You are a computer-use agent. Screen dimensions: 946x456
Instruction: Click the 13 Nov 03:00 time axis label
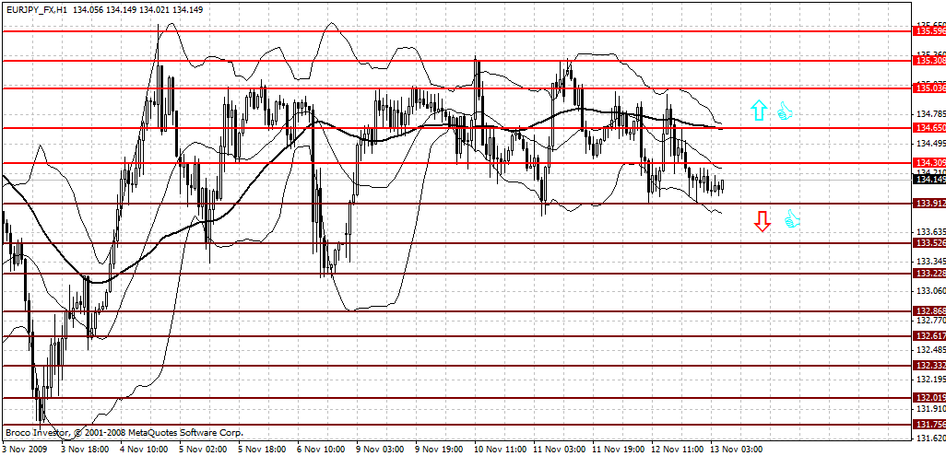point(737,450)
